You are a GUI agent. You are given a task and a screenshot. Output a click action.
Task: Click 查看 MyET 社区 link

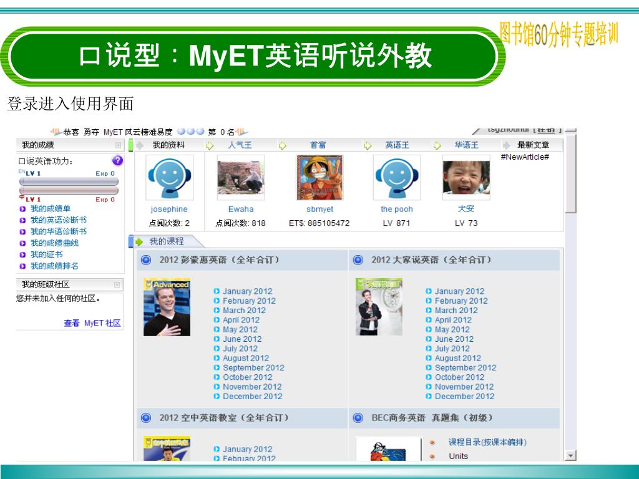[x=92, y=323]
